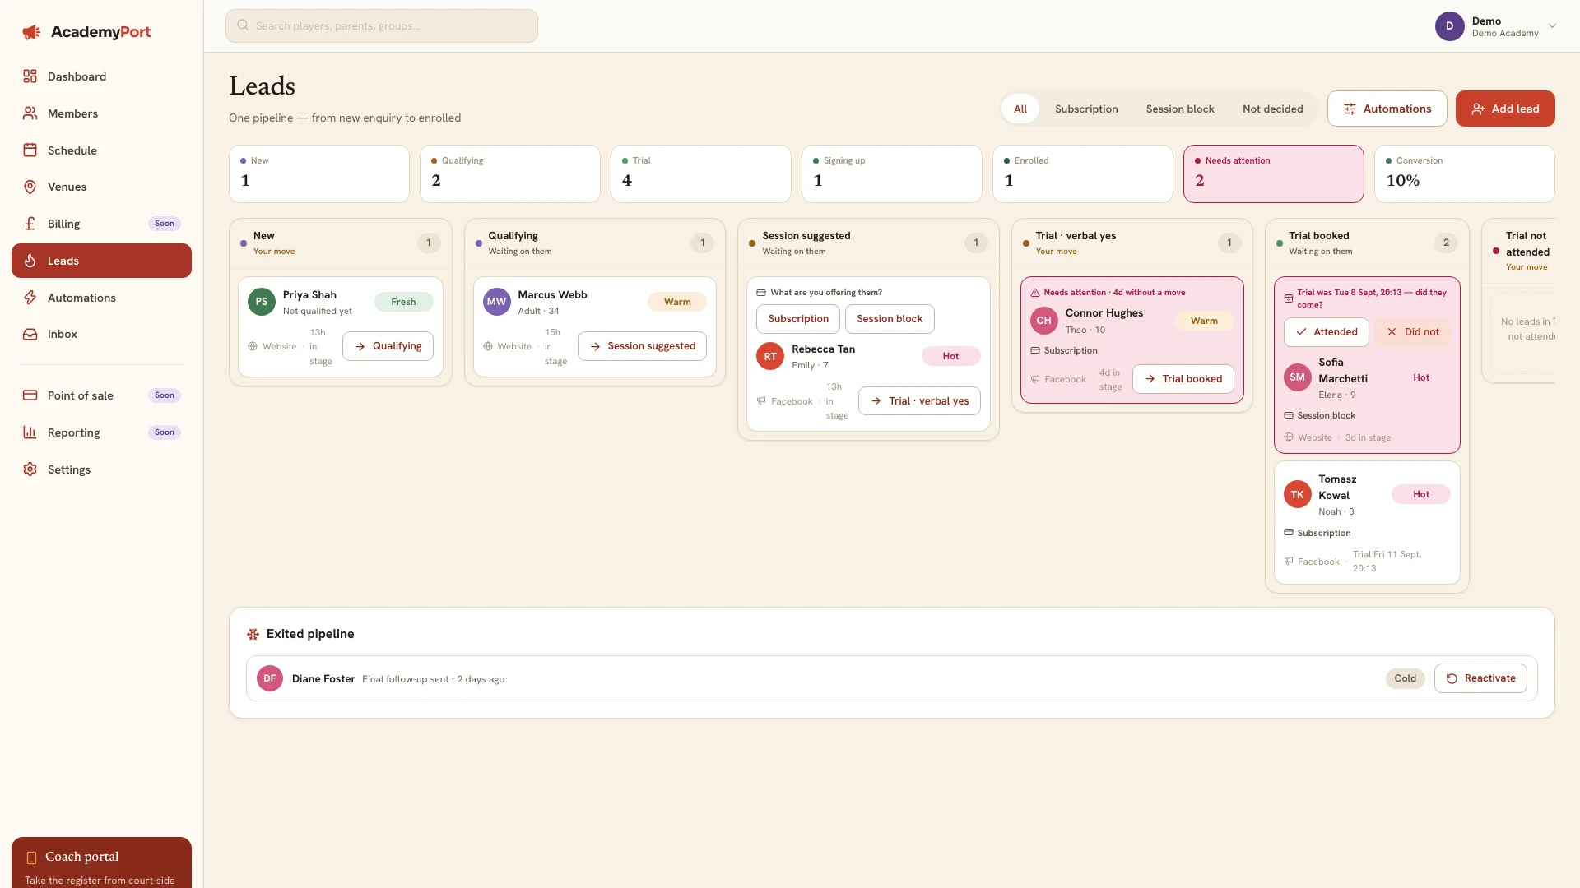Click the Warm badge on Marcus Webb
1580x888 pixels.
677,302
